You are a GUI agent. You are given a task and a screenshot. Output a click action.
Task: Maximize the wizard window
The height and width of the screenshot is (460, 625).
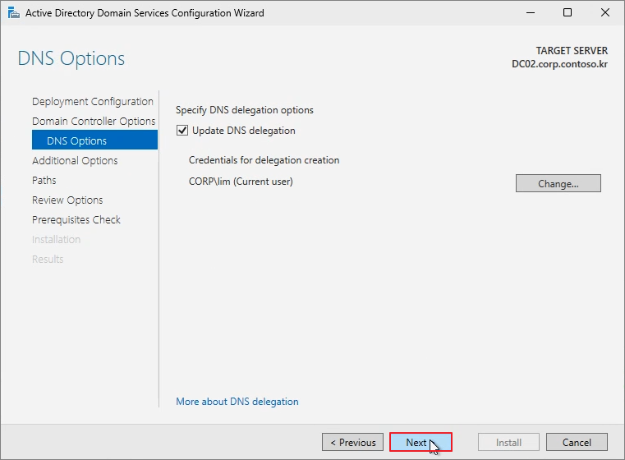coord(568,13)
